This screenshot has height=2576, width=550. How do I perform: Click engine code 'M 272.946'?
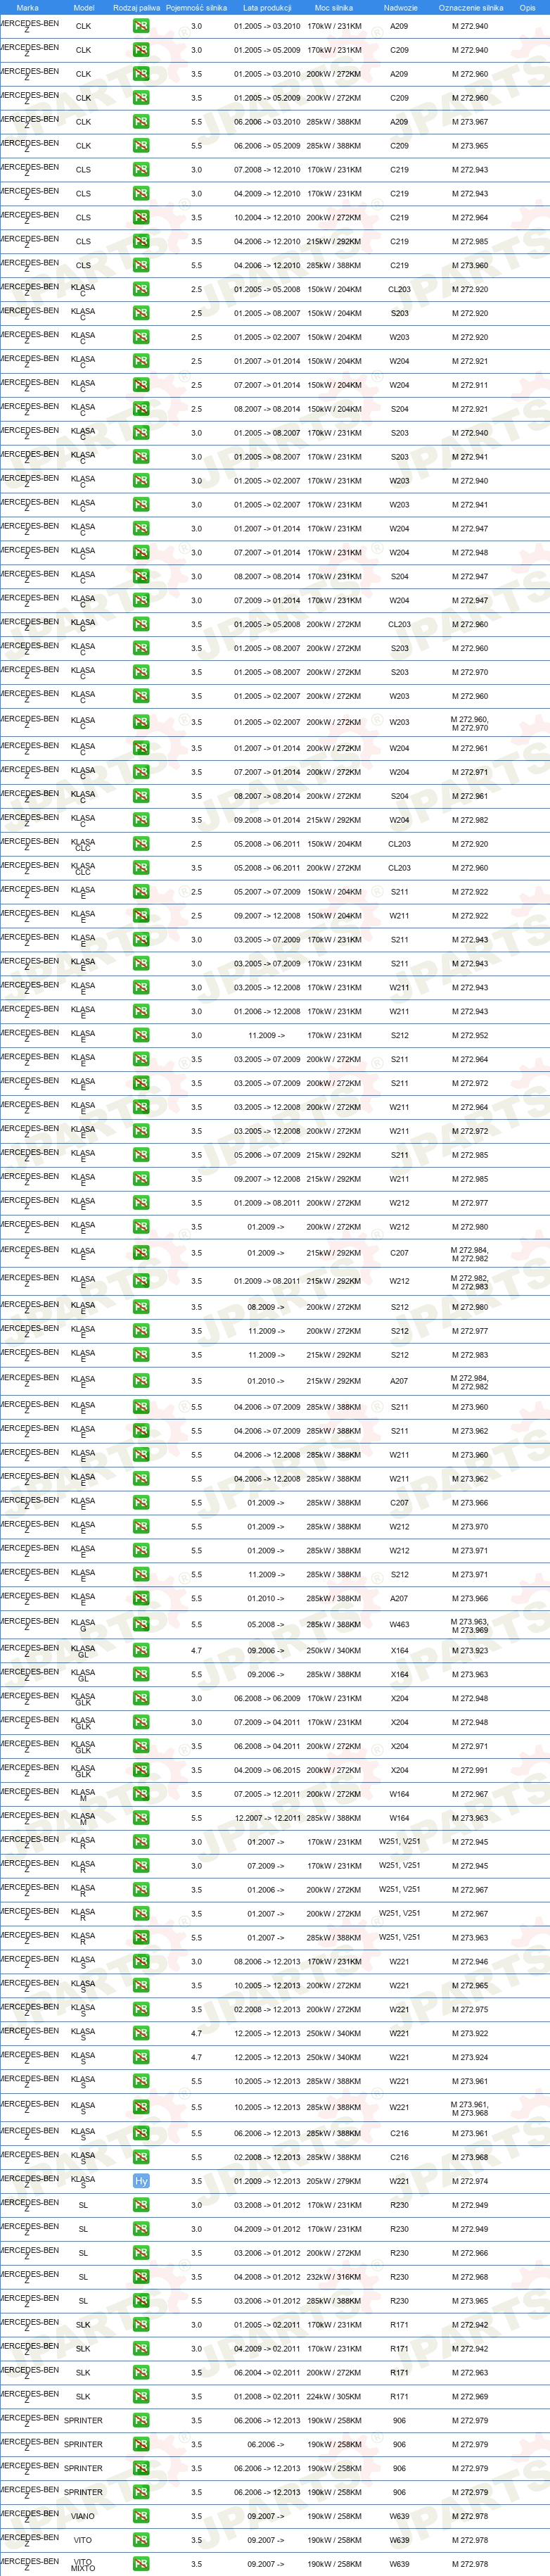470,1962
